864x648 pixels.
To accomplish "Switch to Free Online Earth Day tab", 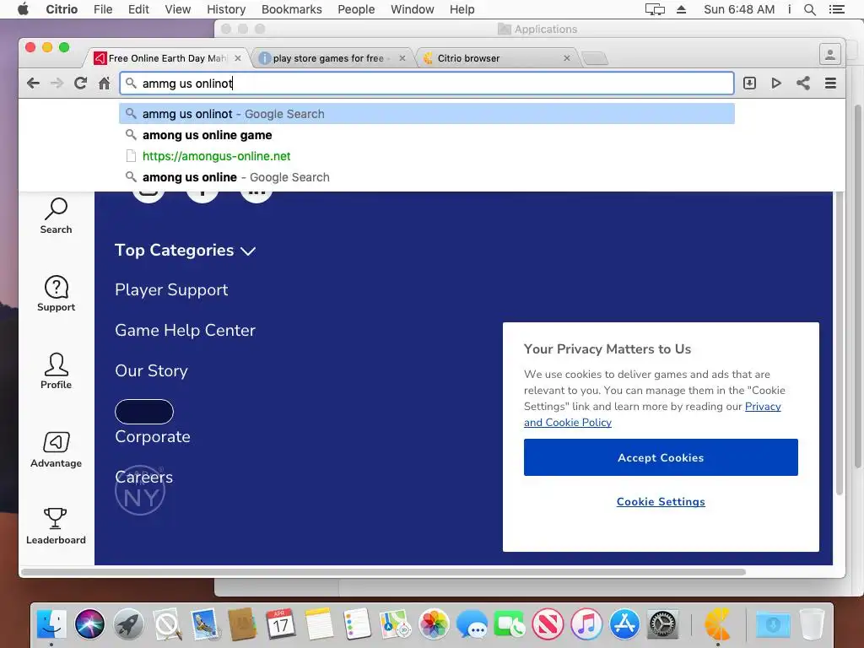I will [168, 58].
